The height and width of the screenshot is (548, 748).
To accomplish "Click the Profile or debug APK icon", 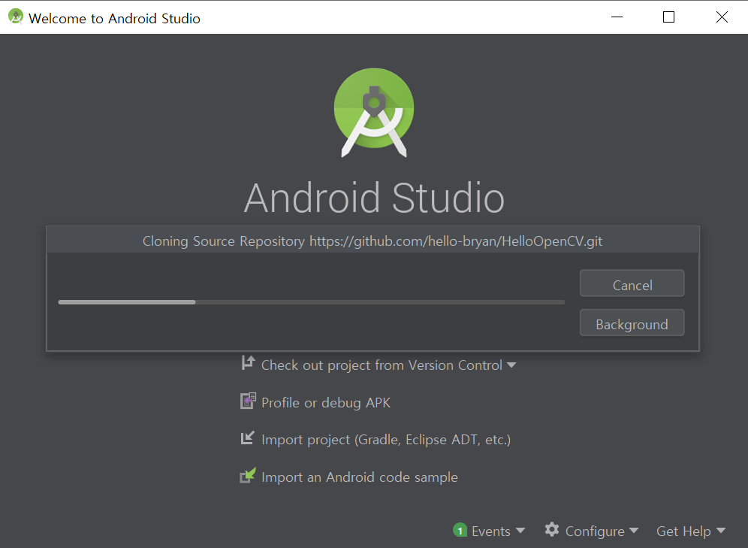I will click(x=248, y=401).
